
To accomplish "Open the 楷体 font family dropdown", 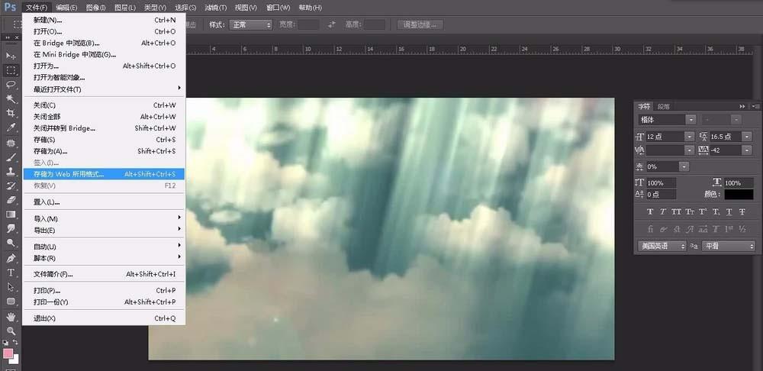I will click(667, 119).
